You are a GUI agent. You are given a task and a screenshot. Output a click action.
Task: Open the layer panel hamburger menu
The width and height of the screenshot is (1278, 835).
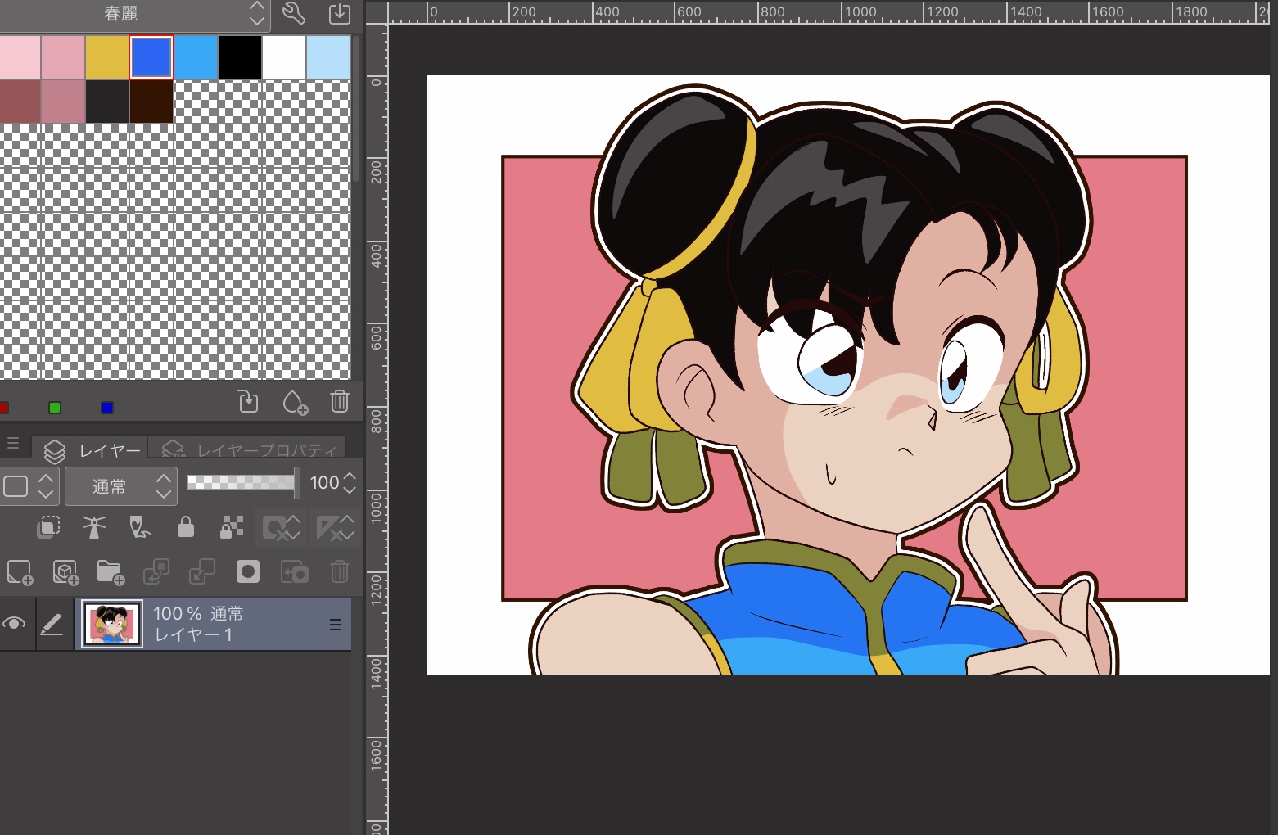pos(13,444)
